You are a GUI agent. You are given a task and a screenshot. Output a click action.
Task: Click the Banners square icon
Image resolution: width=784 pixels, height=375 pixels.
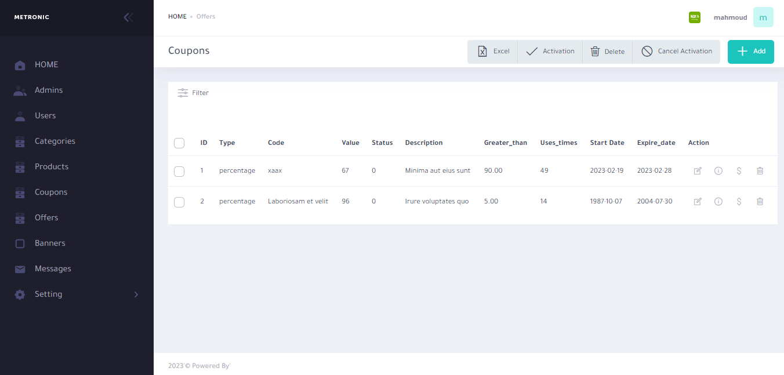point(20,243)
